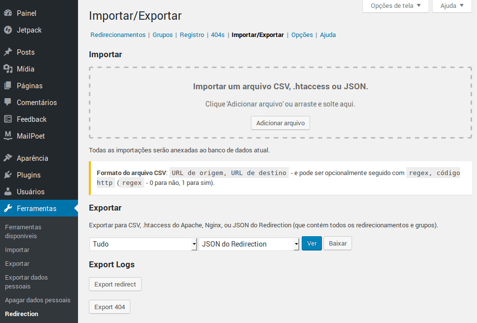Switch to Registro tab
The width and height of the screenshot is (477, 323).
[192, 35]
